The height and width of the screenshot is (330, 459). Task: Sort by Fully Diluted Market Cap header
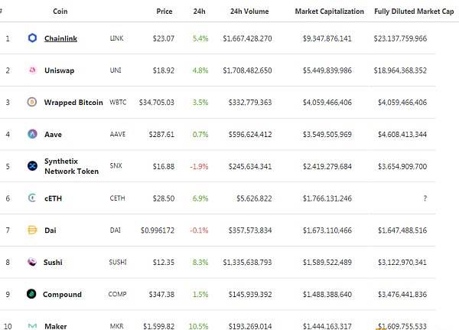(x=414, y=11)
